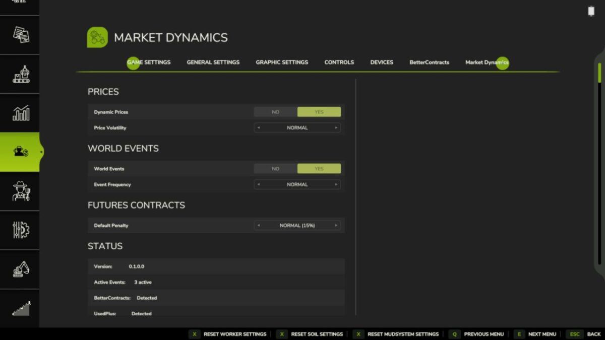Open the growth chart sidebar icon
This screenshot has height=340, width=605.
pos(19,307)
